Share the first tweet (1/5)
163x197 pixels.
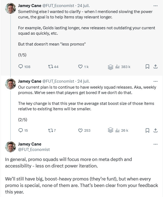point(155,66)
